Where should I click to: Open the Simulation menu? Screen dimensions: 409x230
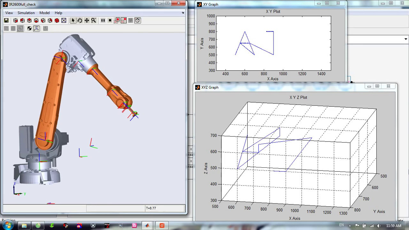pos(26,13)
